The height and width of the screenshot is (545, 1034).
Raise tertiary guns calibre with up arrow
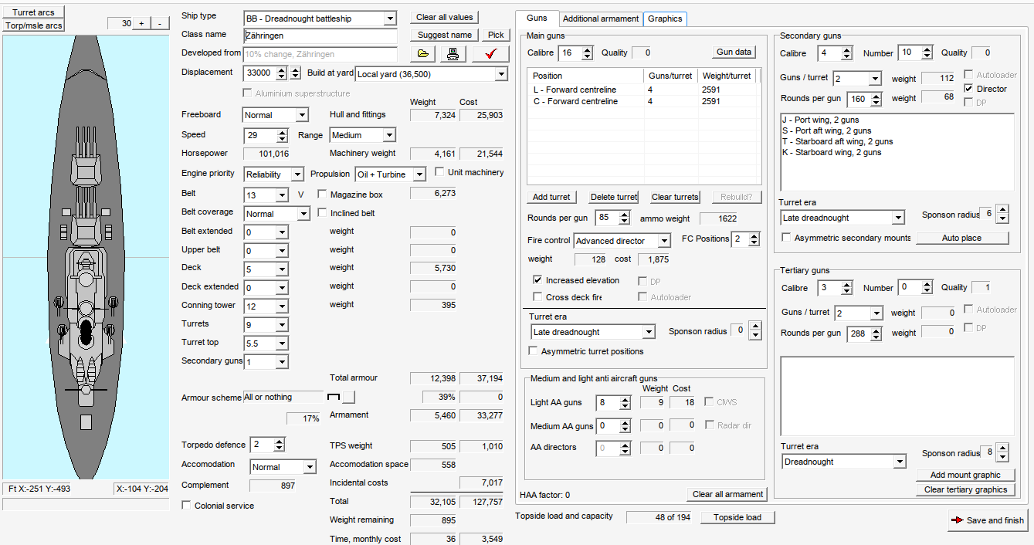click(847, 283)
